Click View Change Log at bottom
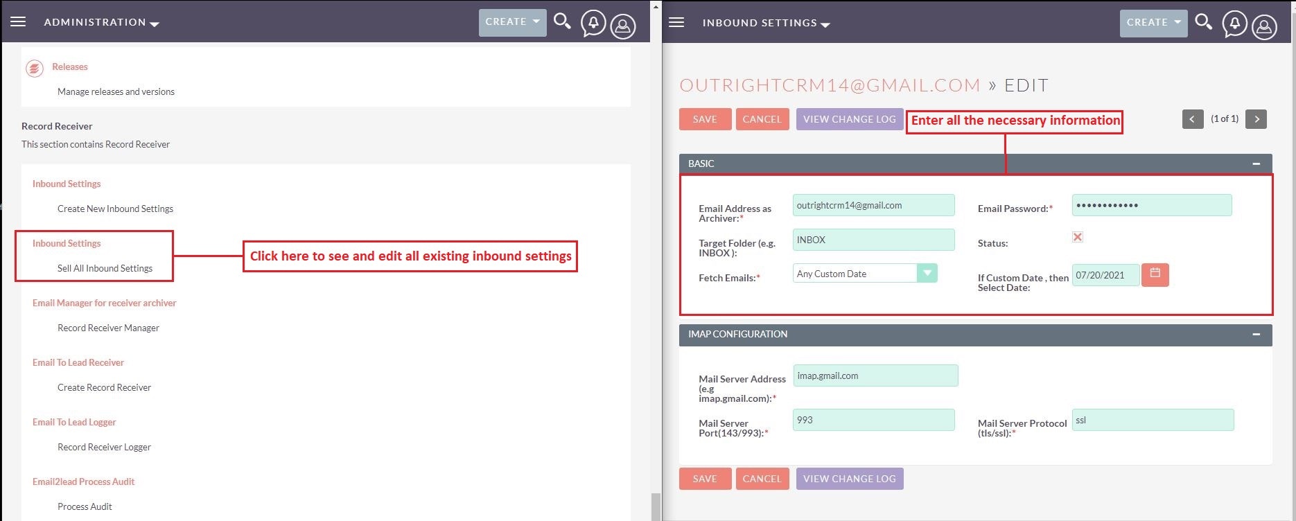The width and height of the screenshot is (1296, 521). coord(850,479)
